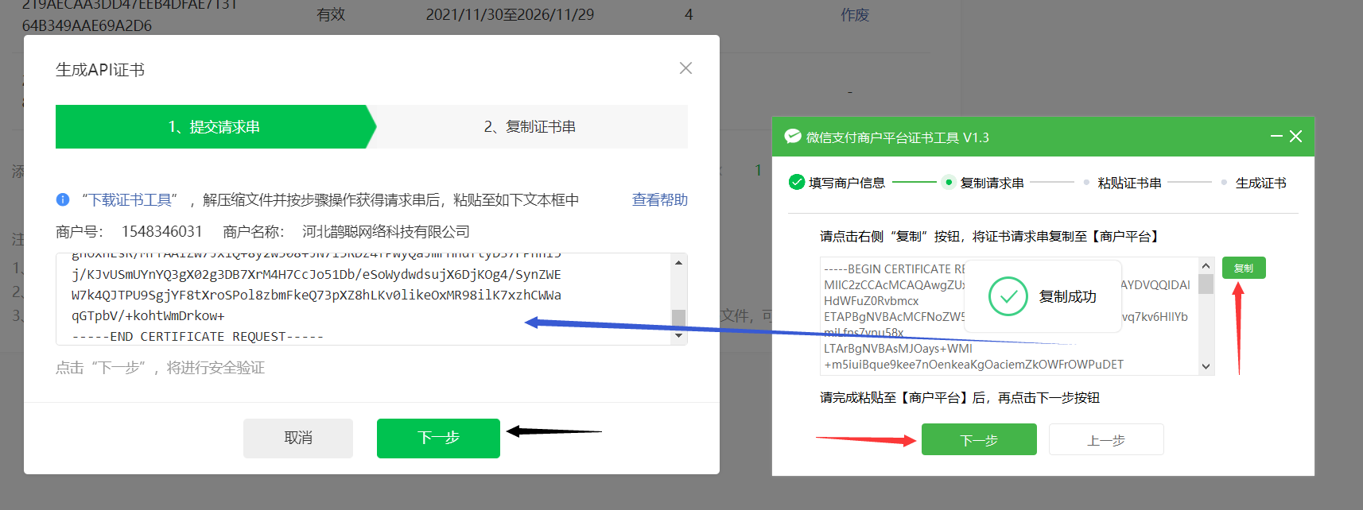Click the request text box scrollbar thumb
This screenshot has height=510, width=1363.
click(x=678, y=319)
